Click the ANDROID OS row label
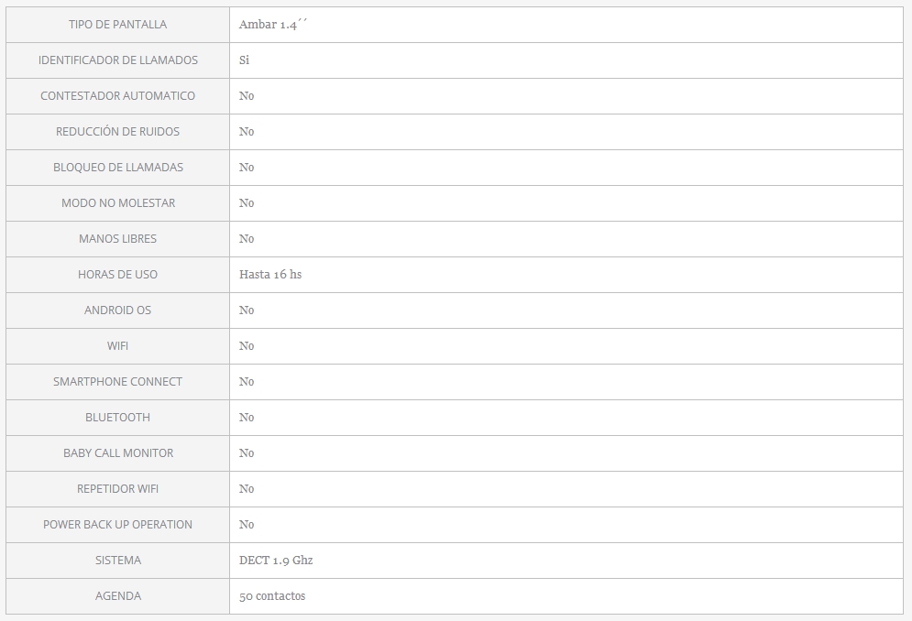Image resolution: width=912 pixels, height=621 pixels. click(x=117, y=310)
